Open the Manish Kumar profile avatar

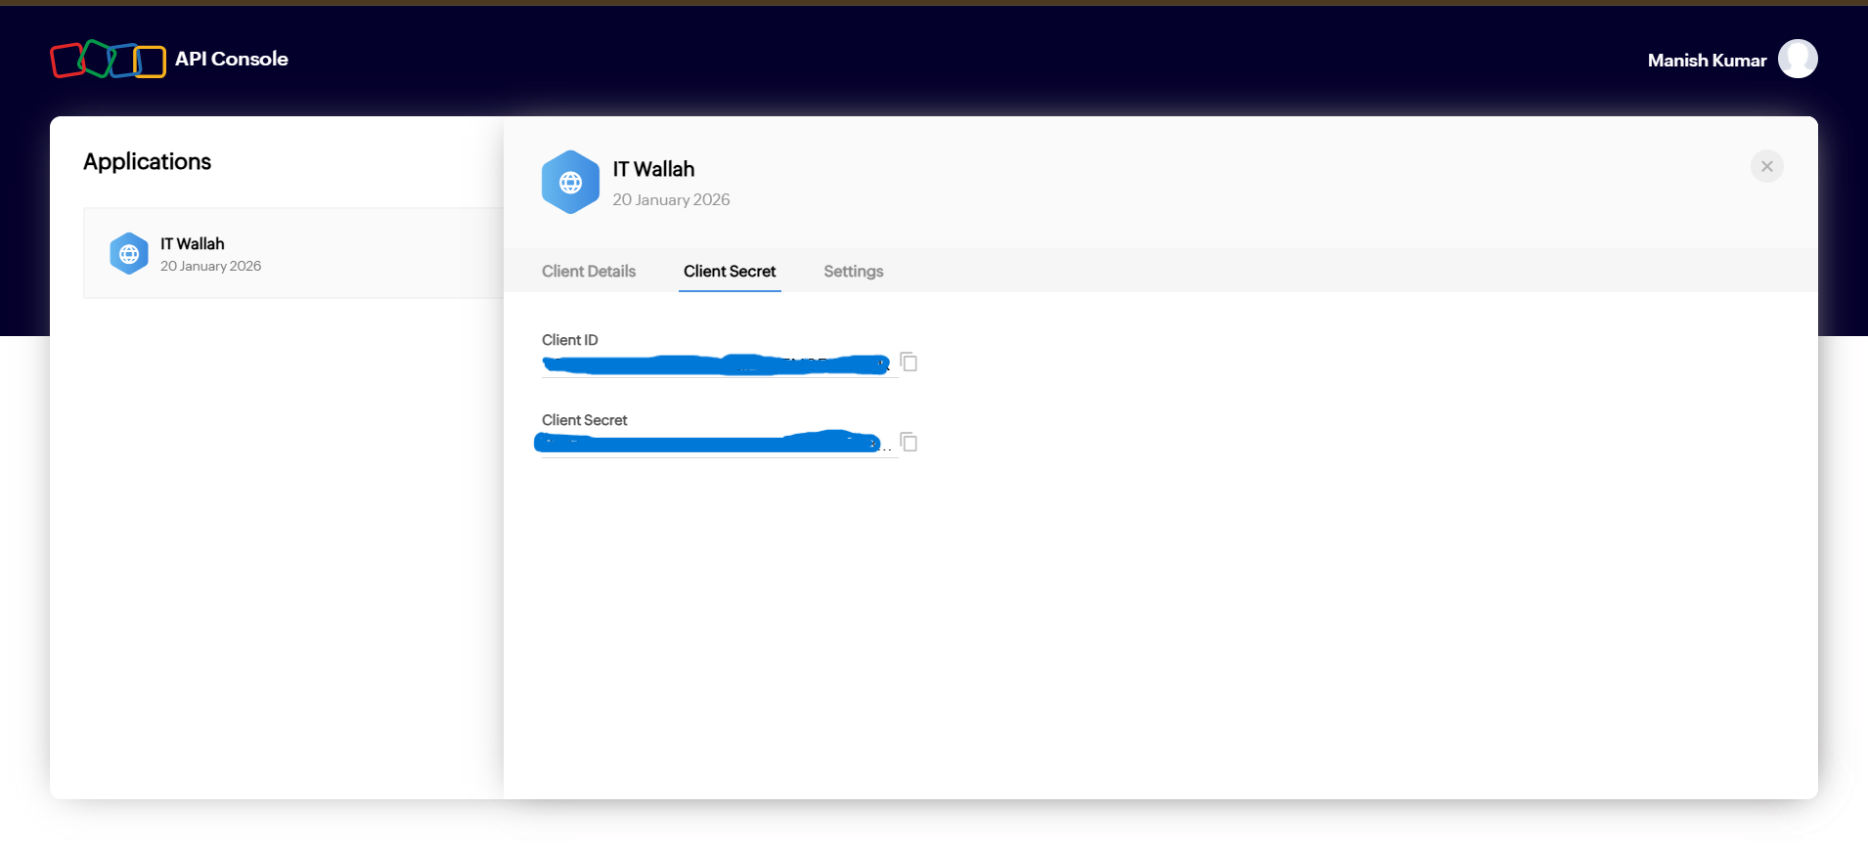pyautogui.click(x=1798, y=59)
